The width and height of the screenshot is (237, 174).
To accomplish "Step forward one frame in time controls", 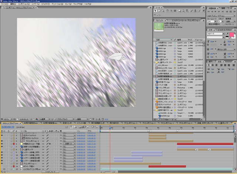I will tap(219, 11).
